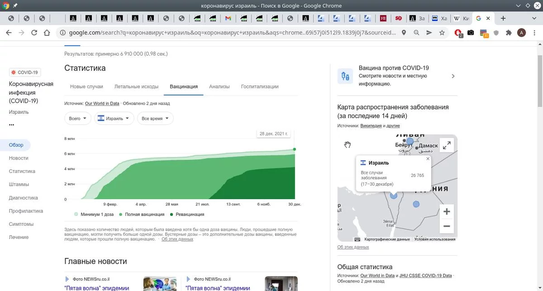Viewport: 543px width, 291px height.
Task: Open the Gmail tab
Action: [228, 19]
